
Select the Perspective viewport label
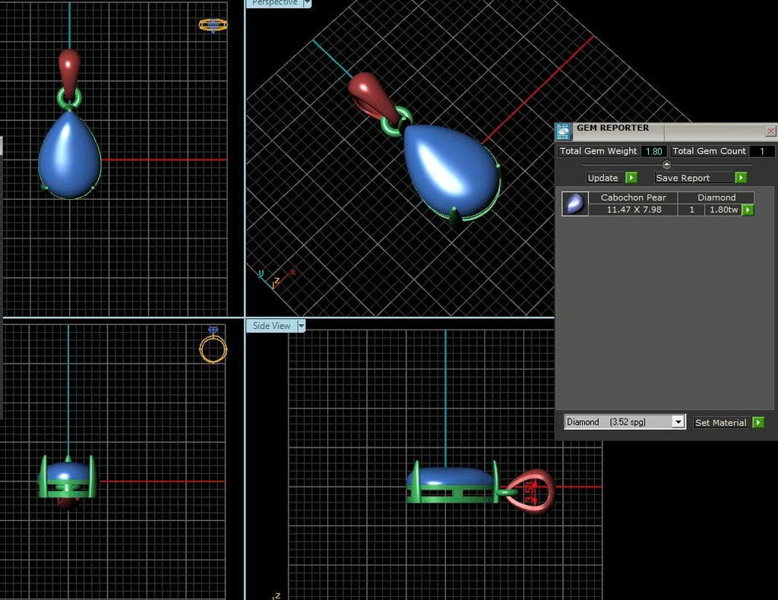pos(274,3)
